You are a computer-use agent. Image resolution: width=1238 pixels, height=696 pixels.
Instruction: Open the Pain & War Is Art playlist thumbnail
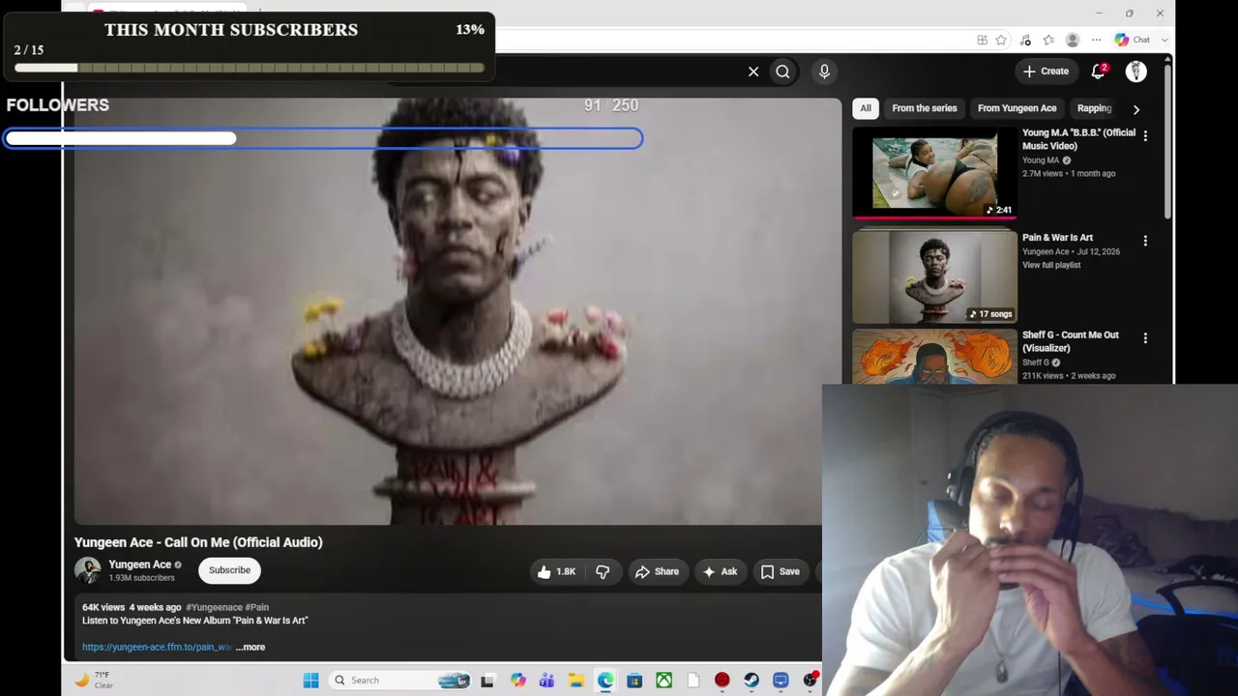click(934, 276)
